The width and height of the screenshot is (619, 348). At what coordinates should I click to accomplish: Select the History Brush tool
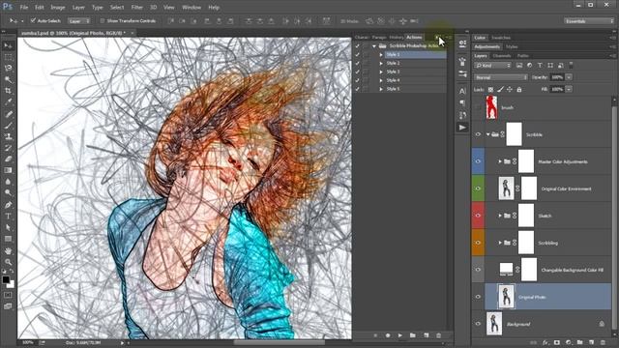pyautogui.click(x=8, y=148)
